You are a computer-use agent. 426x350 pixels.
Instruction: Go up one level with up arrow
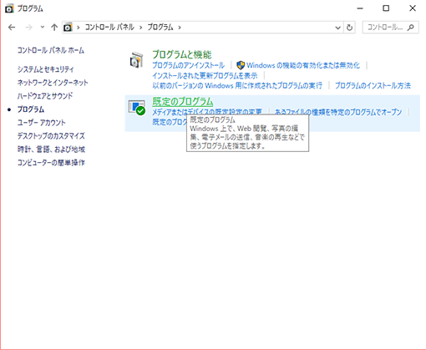tap(54, 28)
